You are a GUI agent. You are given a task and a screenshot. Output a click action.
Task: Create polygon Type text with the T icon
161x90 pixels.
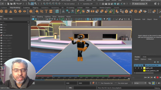(46, 11)
